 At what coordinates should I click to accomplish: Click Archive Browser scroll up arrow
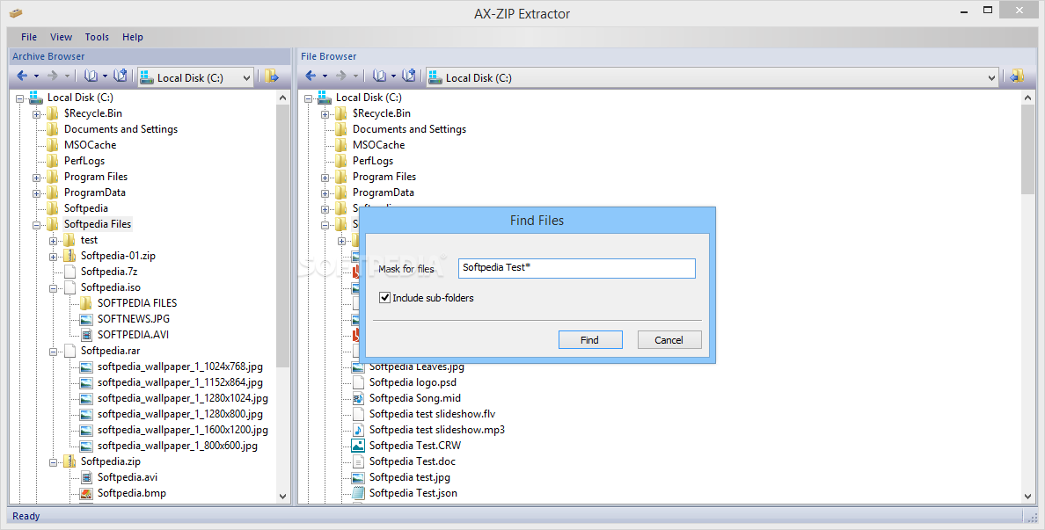(282, 98)
